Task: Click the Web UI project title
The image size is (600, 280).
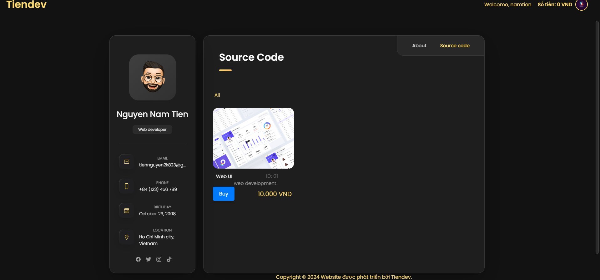Action: click(224, 176)
